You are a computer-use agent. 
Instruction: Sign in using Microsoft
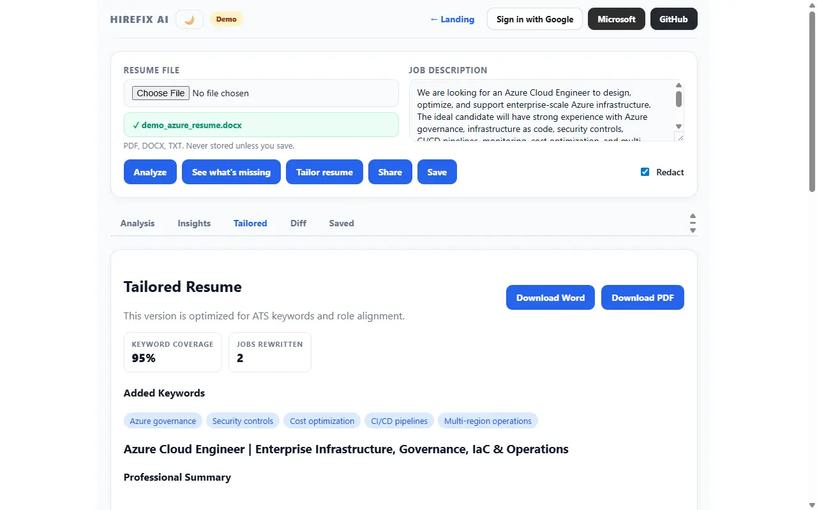click(x=617, y=19)
